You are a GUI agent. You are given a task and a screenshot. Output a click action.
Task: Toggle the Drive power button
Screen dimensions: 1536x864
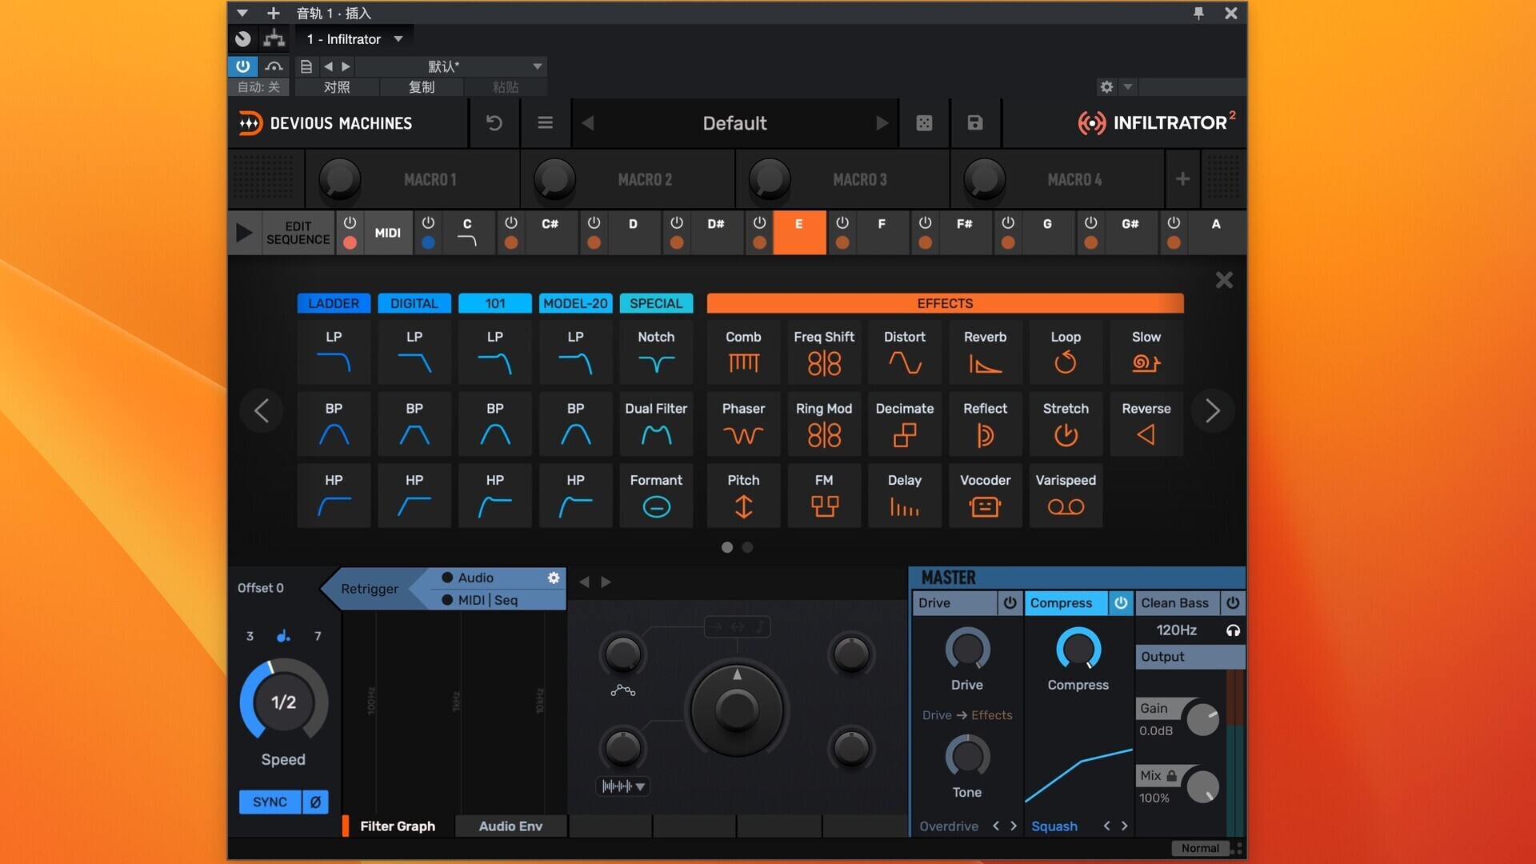click(x=1010, y=603)
